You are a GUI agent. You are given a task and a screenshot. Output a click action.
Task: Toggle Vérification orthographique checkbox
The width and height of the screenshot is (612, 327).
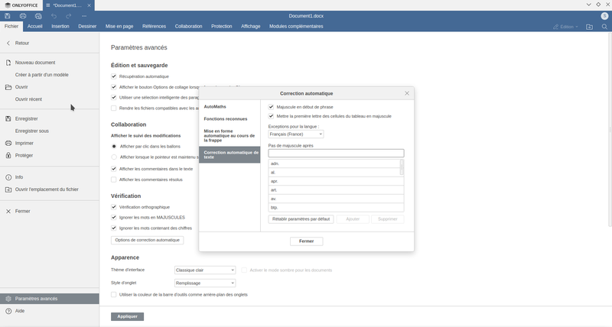pyautogui.click(x=114, y=207)
